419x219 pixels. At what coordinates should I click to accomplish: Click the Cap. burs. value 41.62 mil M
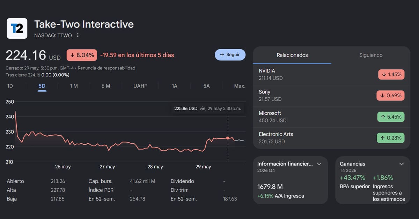tap(142, 181)
